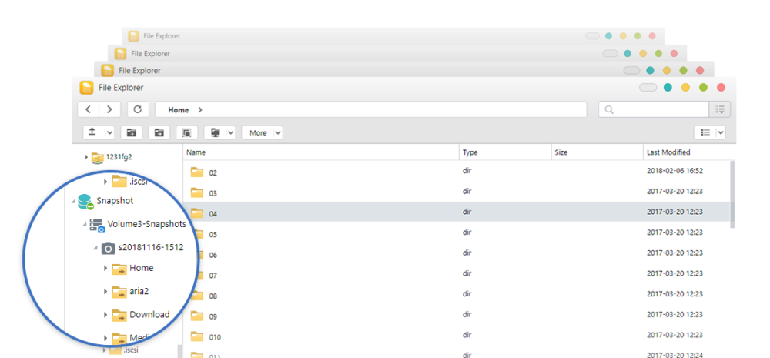The image size is (770, 358).
Task: Click the Remote Mount computer icon
Action: (x=215, y=132)
